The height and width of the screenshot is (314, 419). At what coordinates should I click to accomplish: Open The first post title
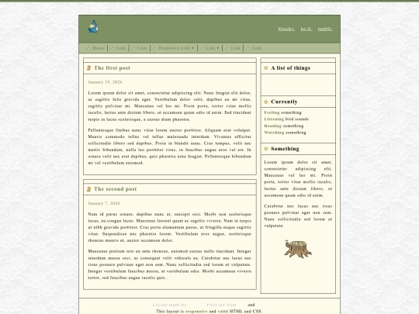pos(112,68)
